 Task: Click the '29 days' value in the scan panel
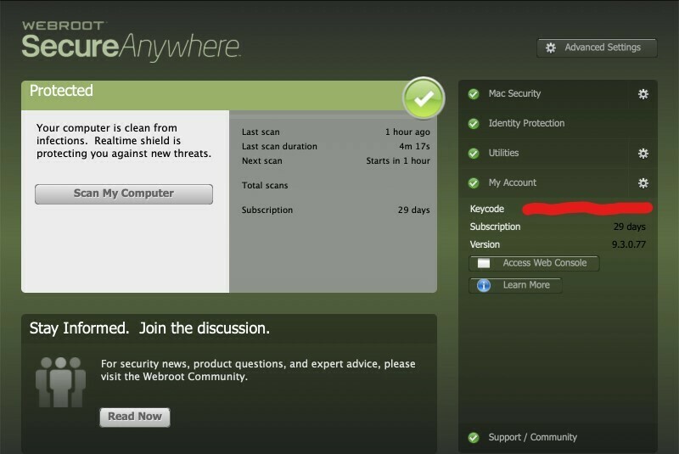414,210
